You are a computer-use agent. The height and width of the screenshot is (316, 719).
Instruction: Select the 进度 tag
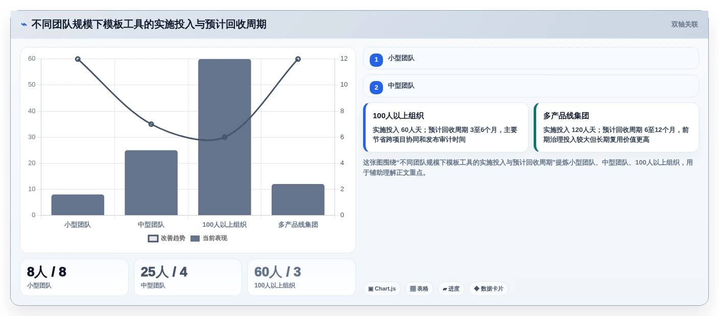pyautogui.click(x=451, y=289)
